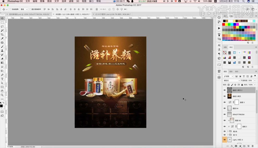Toggle visibility of 图层 93
This screenshot has height=148, width=258.
(225, 120)
